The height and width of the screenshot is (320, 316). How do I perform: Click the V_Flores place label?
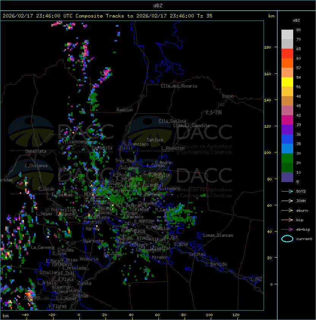click(x=57, y=306)
